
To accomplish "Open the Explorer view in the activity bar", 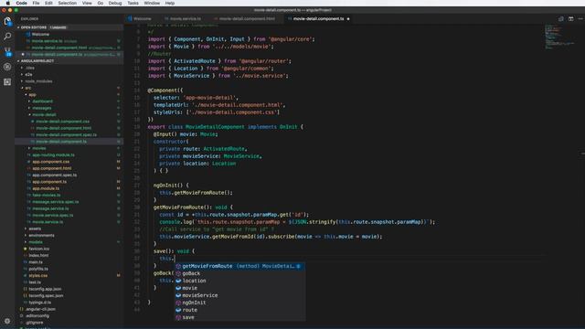I will click(7, 21).
